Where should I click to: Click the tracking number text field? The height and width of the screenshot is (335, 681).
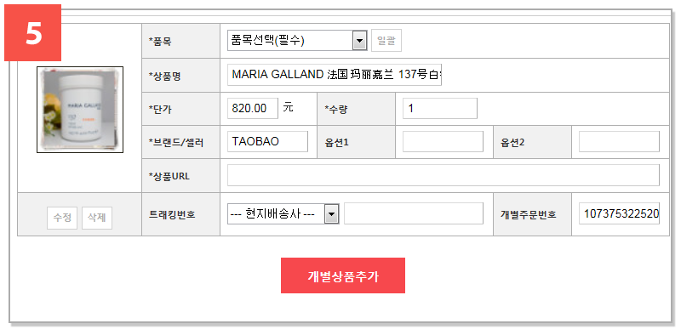tap(414, 213)
